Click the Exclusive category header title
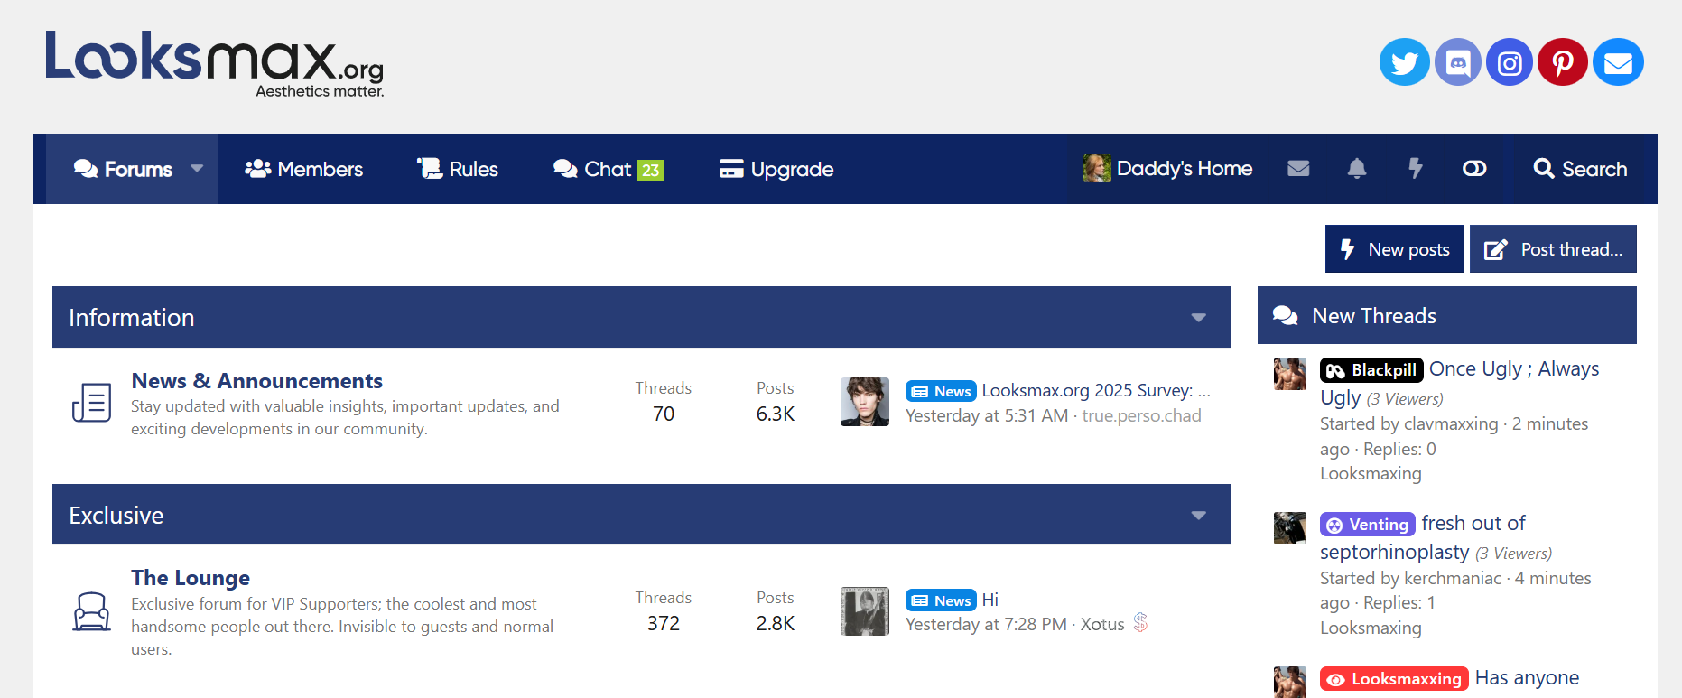This screenshot has height=698, width=1682. 116,516
